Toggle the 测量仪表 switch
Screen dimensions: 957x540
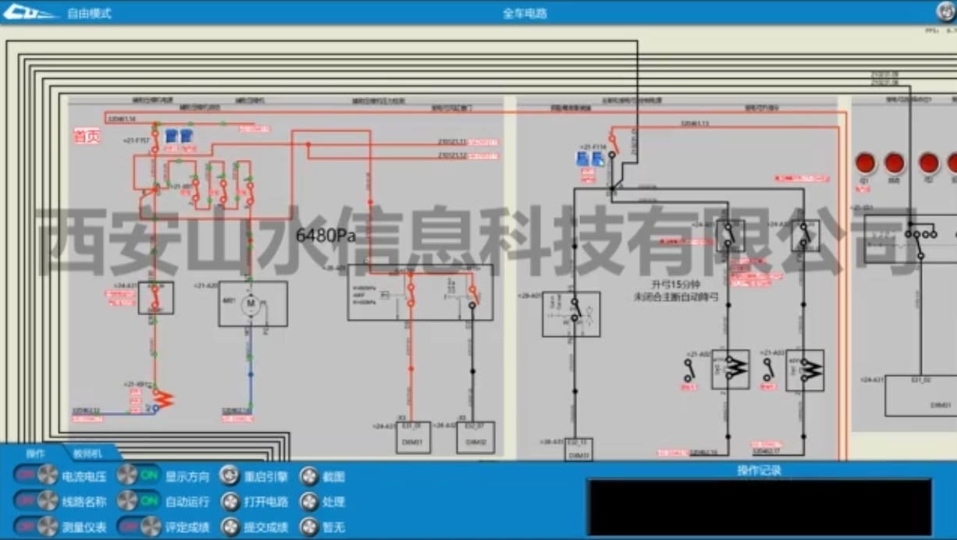click(x=36, y=527)
